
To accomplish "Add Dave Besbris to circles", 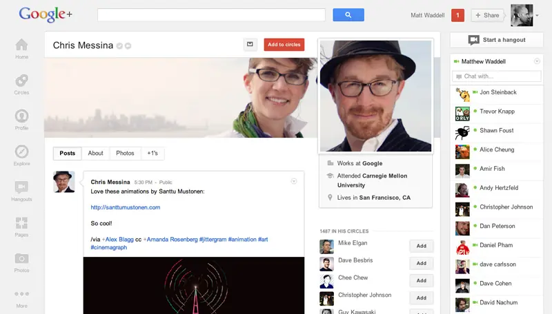I will point(422,263).
